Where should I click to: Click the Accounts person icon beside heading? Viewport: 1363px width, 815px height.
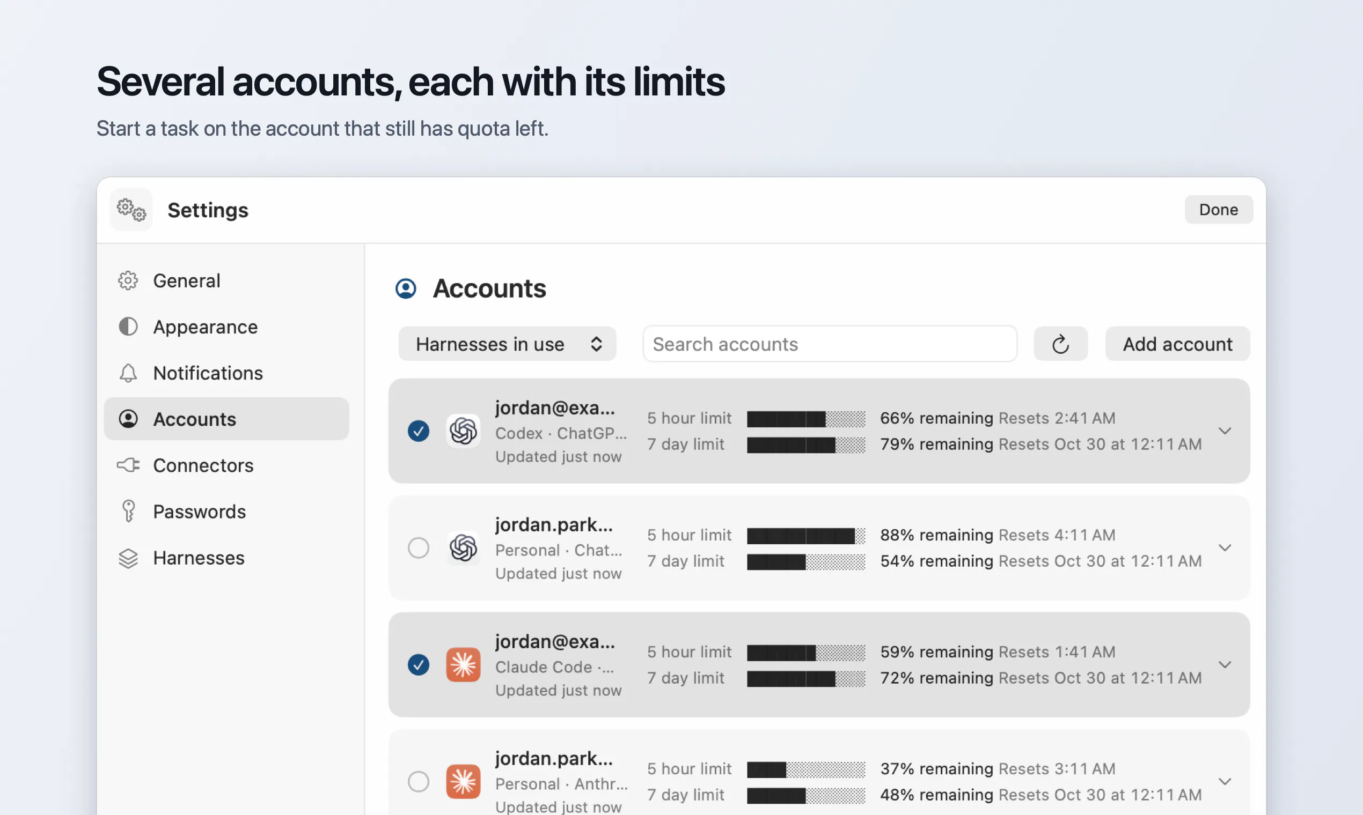tap(406, 289)
